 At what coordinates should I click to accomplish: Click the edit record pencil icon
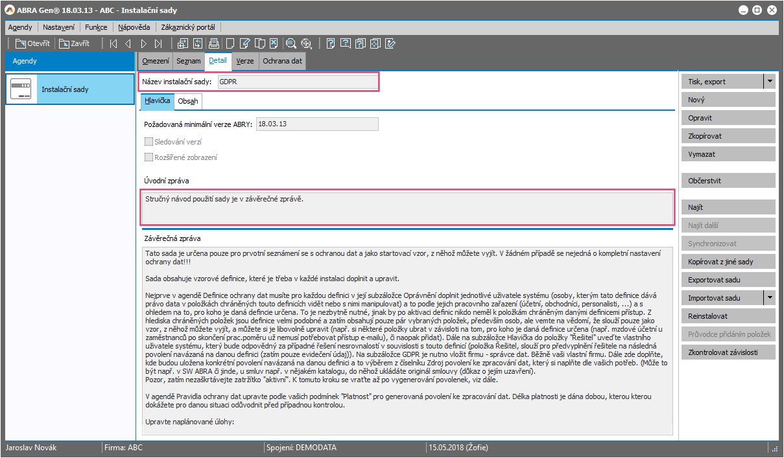pos(244,44)
